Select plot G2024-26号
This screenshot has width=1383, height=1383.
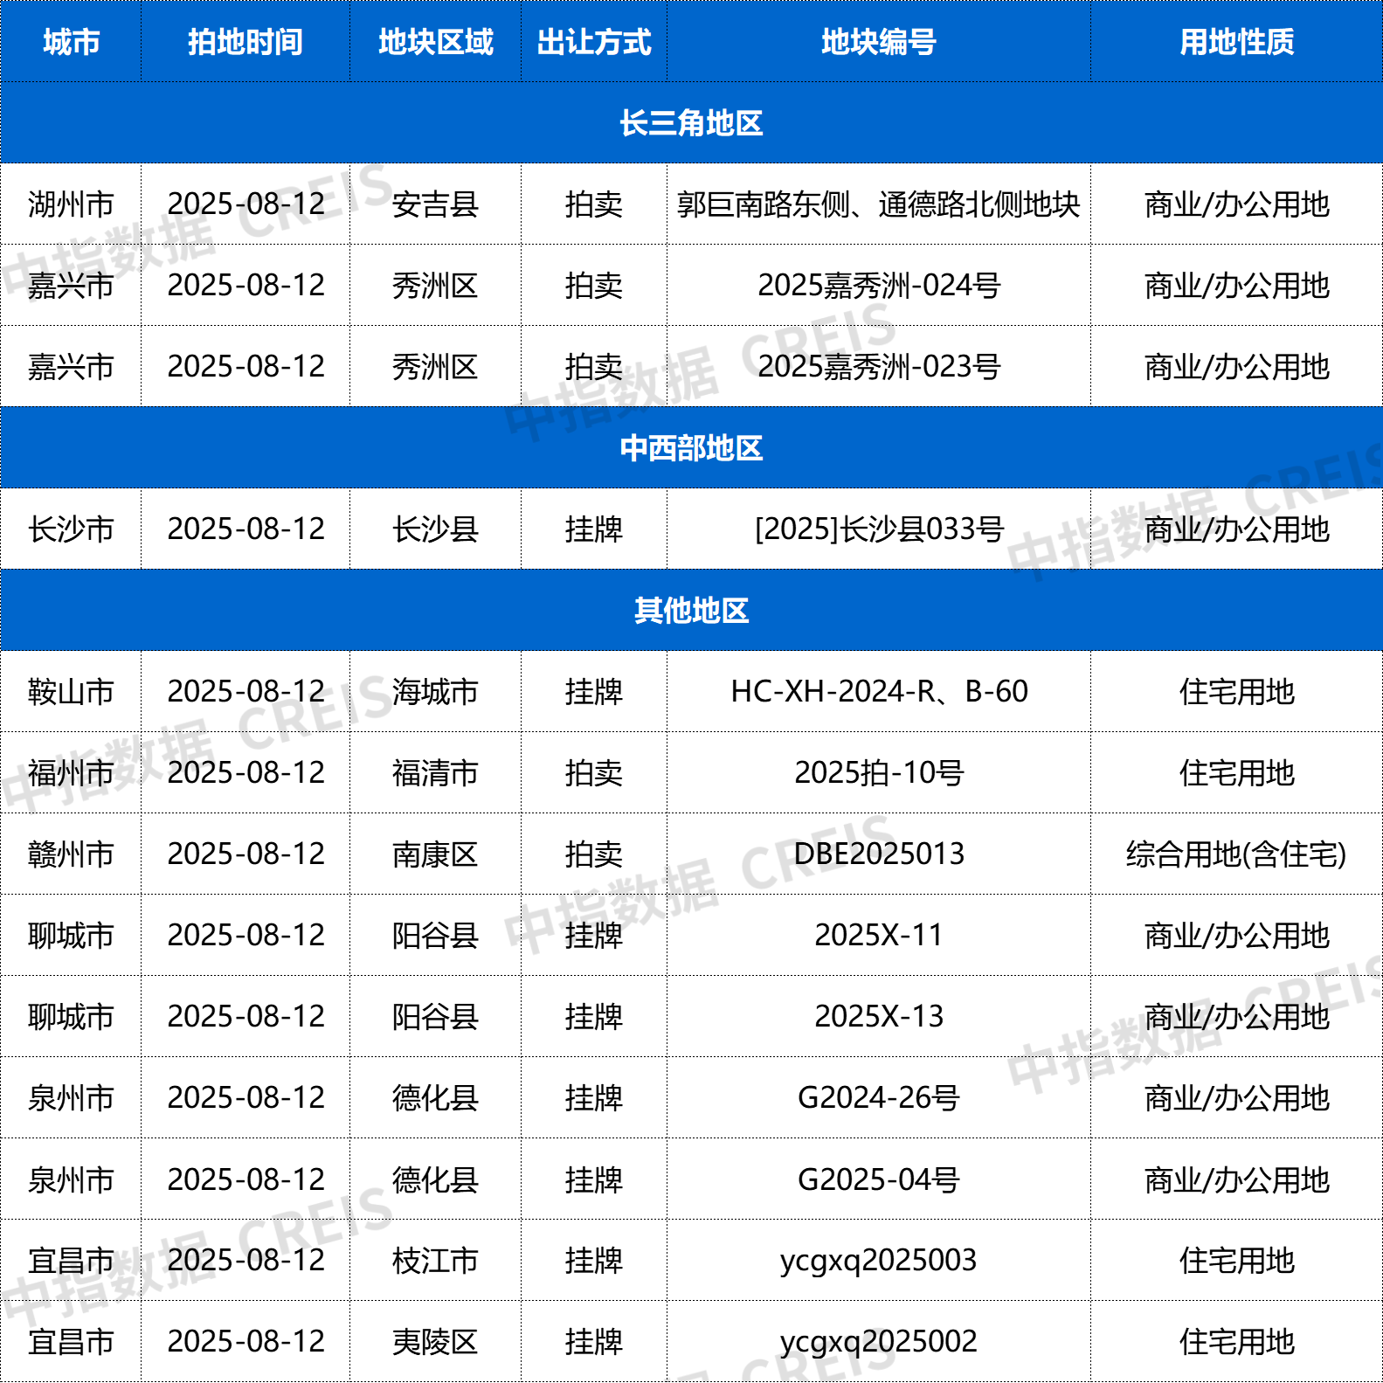click(x=879, y=1098)
